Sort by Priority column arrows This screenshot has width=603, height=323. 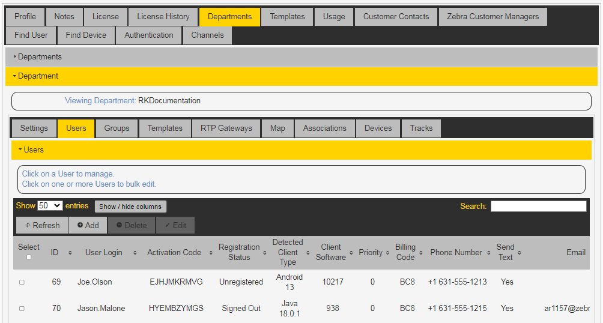[x=387, y=253]
